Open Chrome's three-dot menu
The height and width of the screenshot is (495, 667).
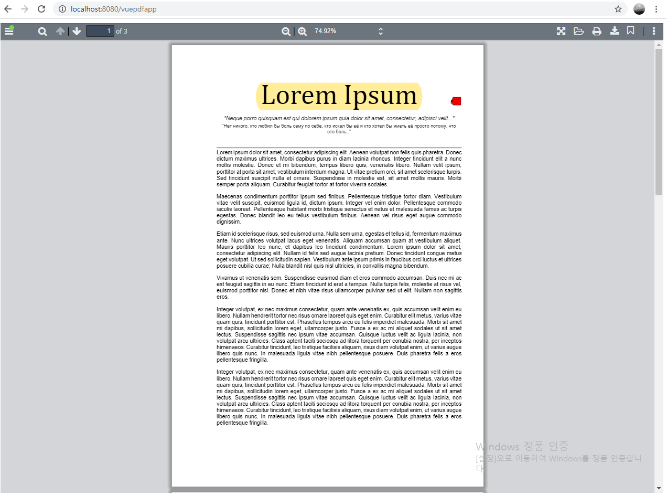click(656, 9)
